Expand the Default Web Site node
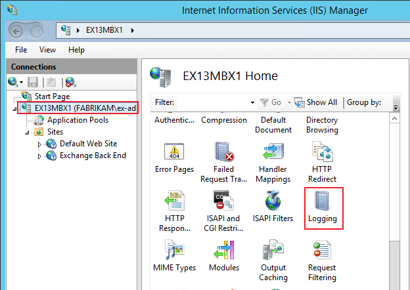 click(x=39, y=144)
